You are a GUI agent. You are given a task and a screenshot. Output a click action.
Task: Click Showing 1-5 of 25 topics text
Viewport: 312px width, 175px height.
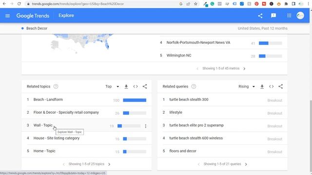coord(86,164)
